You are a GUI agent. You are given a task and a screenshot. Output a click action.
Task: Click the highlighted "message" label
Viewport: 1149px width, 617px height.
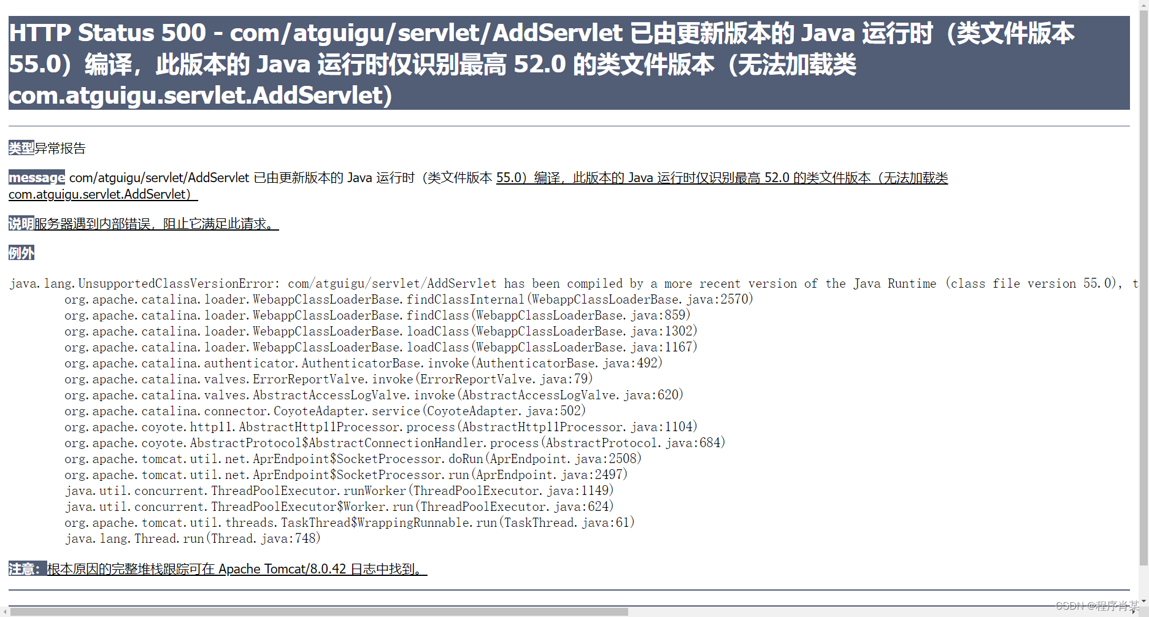[x=36, y=177]
